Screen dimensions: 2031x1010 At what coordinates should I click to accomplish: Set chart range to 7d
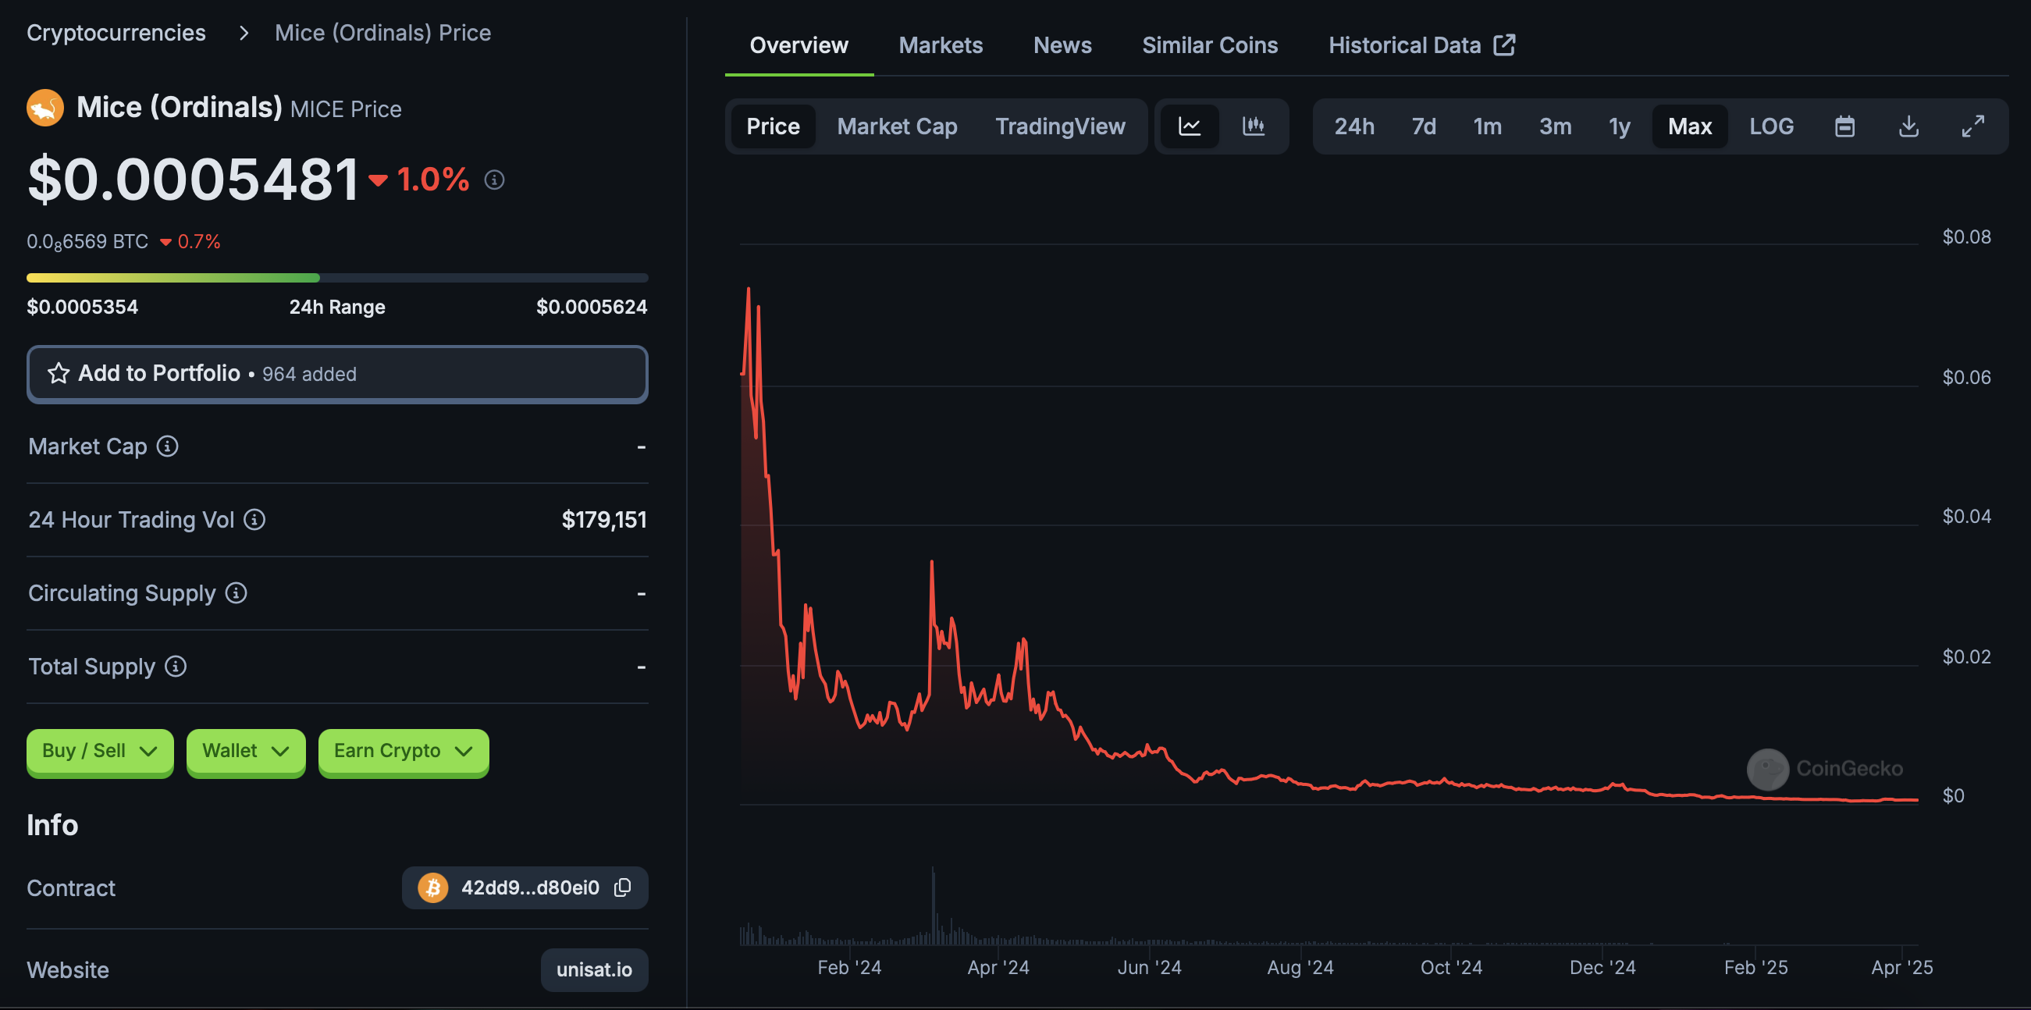click(x=1423, y=126)
